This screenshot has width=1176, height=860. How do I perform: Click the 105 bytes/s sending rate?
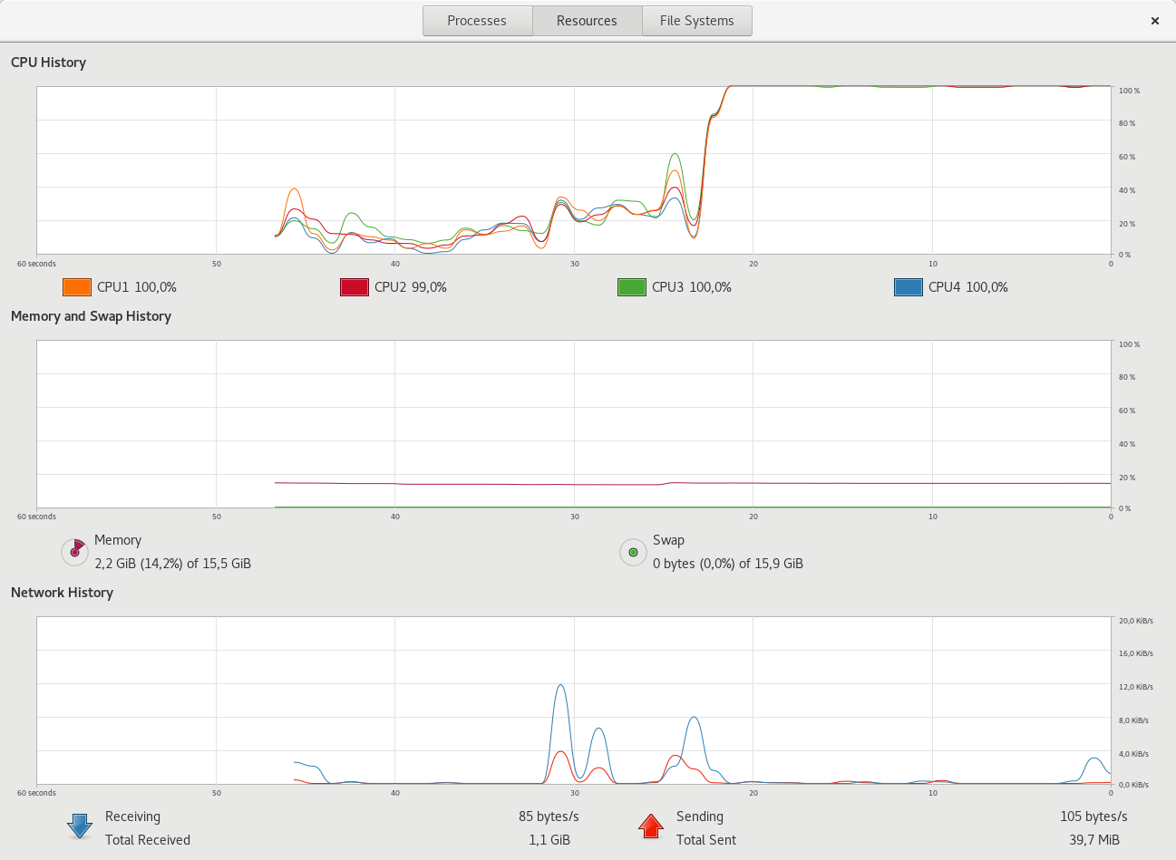tap(1093, 817)
